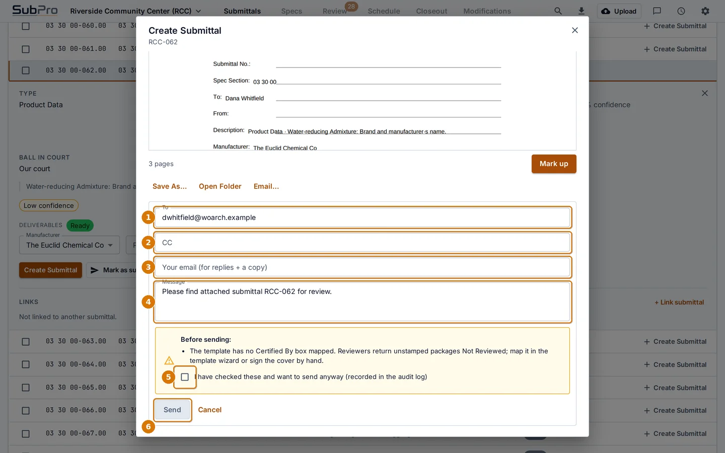Select row 03 30 00-062.00 checkbox
Screen dimensions: 725x453
[26, 70]
